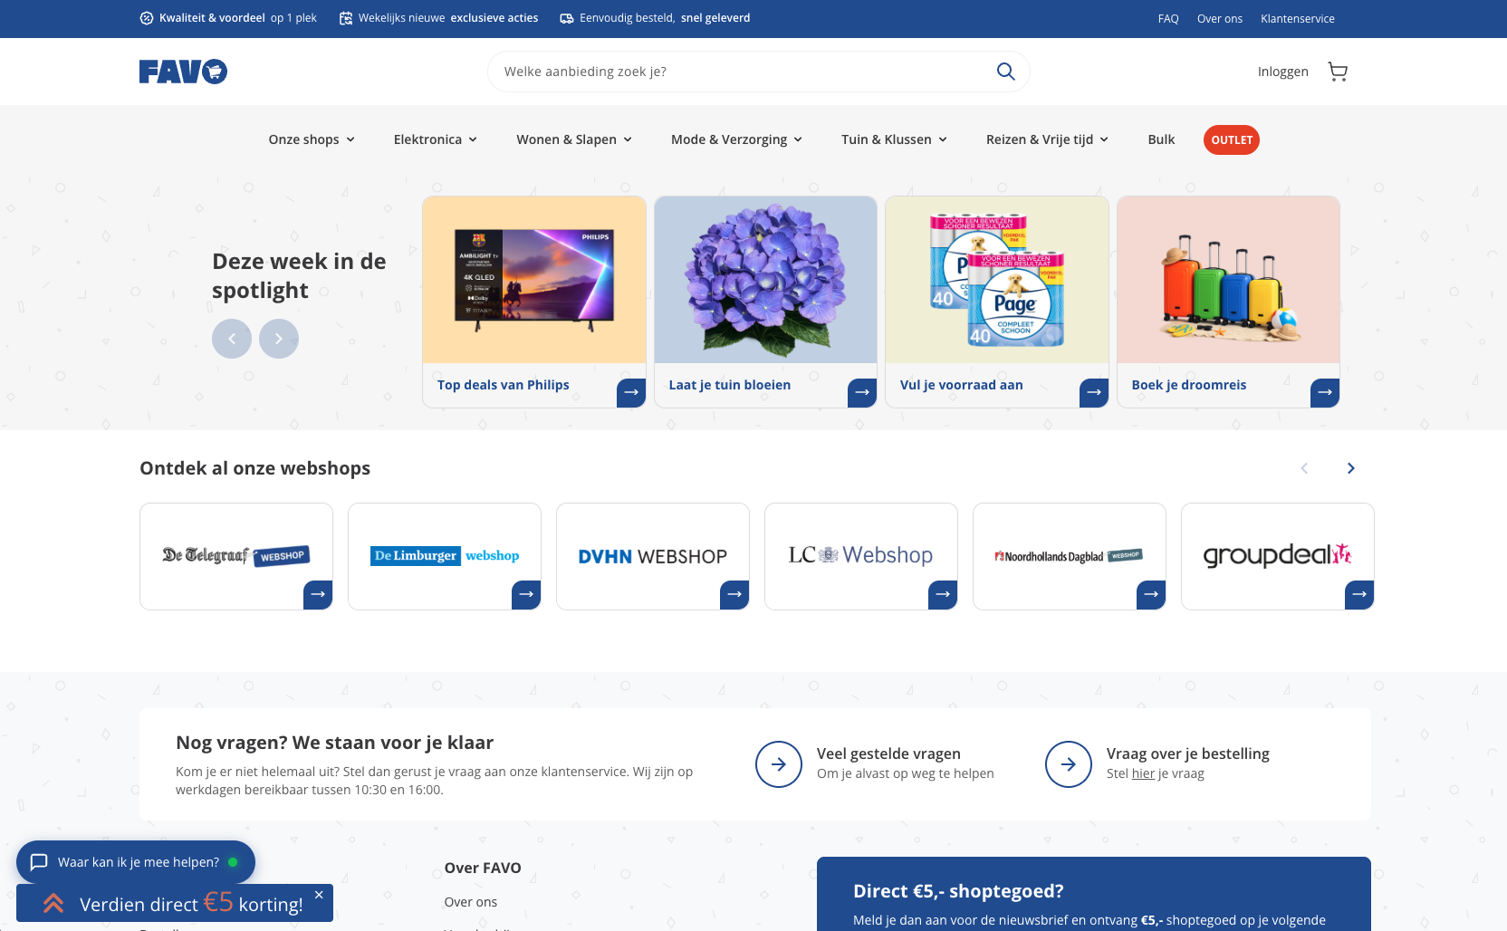Open the OUTLET section
Image resolution: width=1507 pixels, height=931 pixels.
point(1232,139)
